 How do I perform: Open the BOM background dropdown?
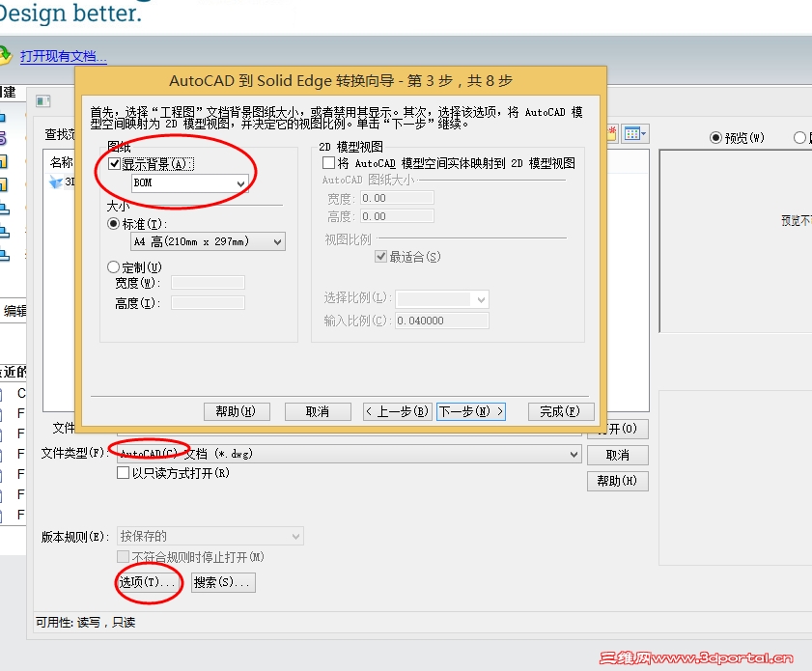point(189,182)
